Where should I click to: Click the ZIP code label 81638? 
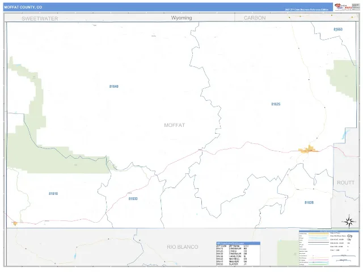click(x=309, y=203)
